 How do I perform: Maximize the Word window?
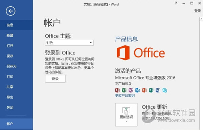click(x=192, y=3)
